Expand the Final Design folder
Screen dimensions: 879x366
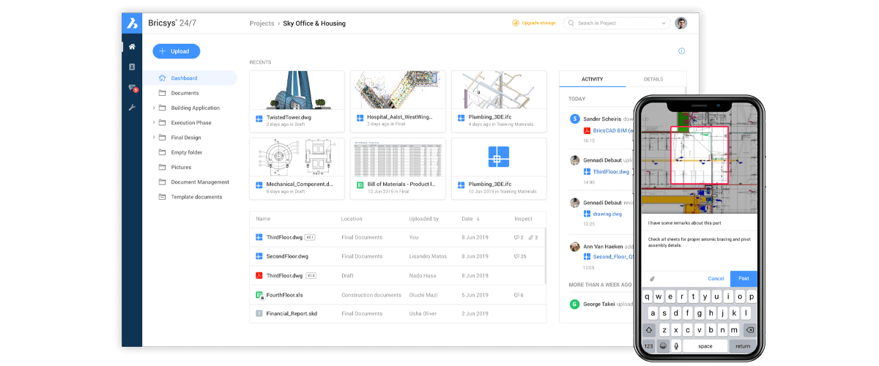[153, 138]
